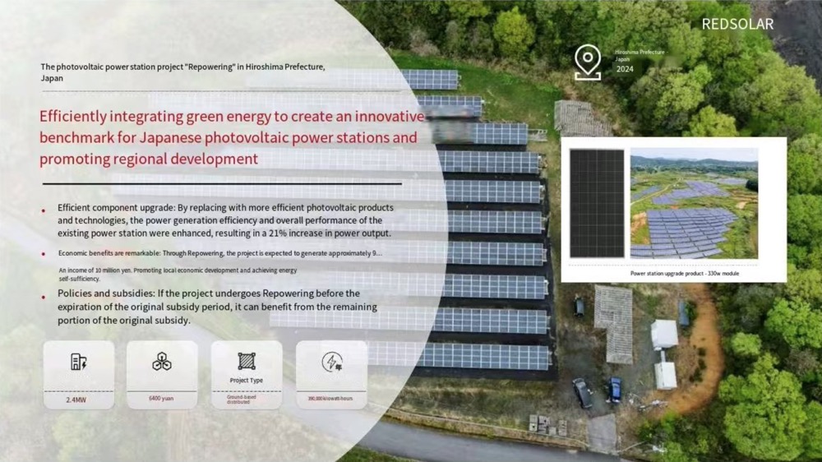Click the location pin icon
The width and height of the screenshot is (822, 462).
coord(587,63)
